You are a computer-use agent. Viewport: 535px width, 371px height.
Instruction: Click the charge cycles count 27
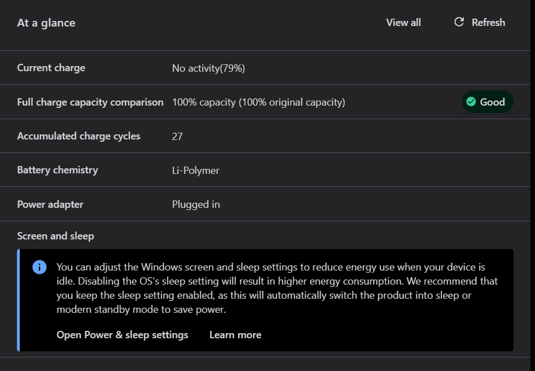pyautogui.click(x=177, y=136)
